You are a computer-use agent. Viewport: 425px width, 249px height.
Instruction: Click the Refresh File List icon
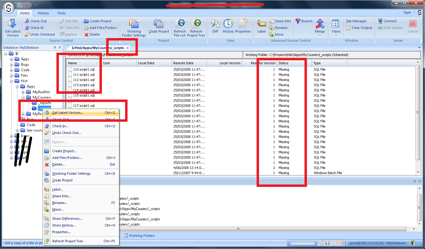coord(180,28)
